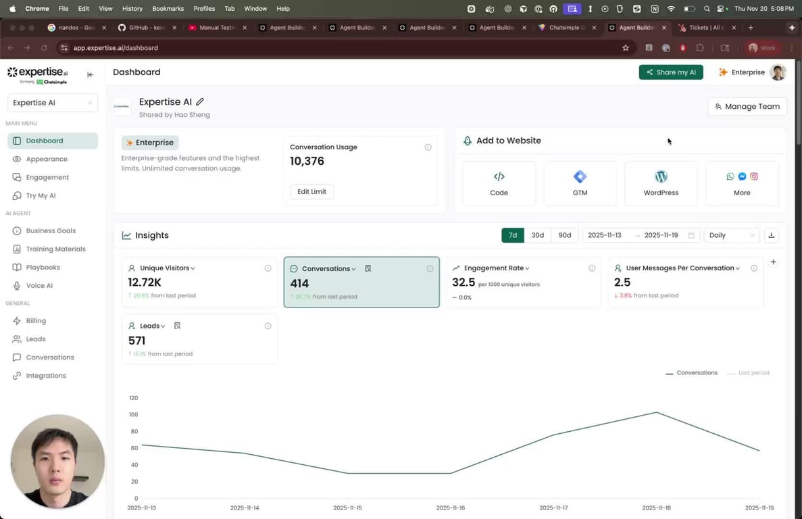Click the address bar URL
Screen dimensions: 802x519
point(116,47)
